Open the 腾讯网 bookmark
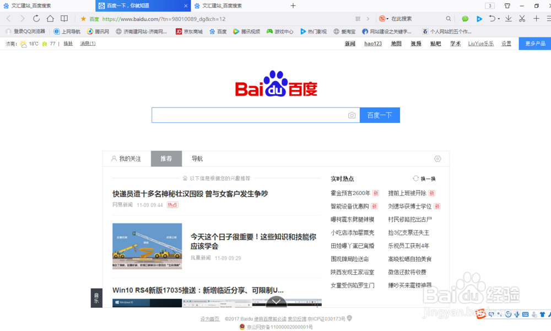Viewport: 551px width, 331px height. coord(98,31)
